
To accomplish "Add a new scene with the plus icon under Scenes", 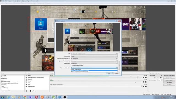I will (2, 91).
